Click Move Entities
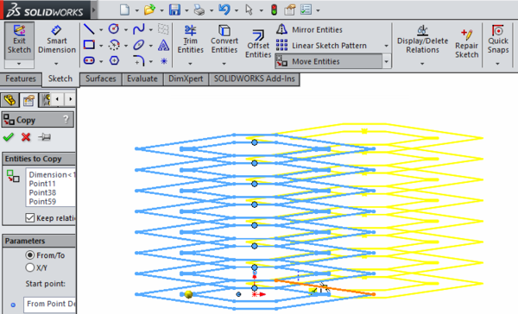Screen dimensions: 518x314 tap(328, 61)
